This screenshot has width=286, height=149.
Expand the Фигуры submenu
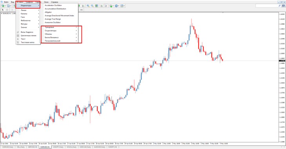[28, 24]
